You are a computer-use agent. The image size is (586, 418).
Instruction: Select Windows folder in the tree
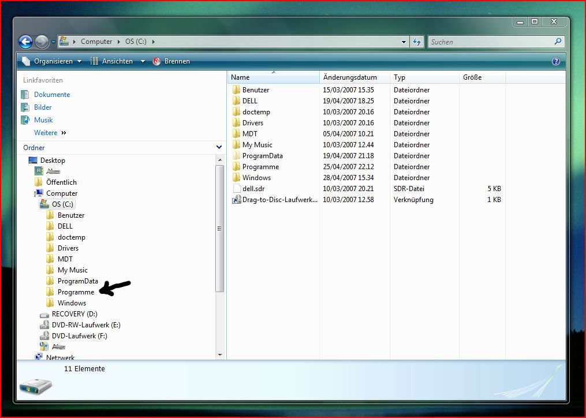point(72,303)
